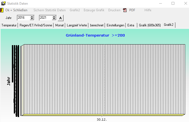This screenshot has width=189, height=122.
Task: Maximize the Statistik Daten window
Action: coord(173,3)
